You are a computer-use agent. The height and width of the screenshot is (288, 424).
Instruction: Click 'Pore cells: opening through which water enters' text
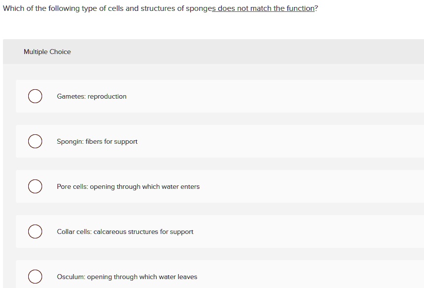[x=128, y=186]
